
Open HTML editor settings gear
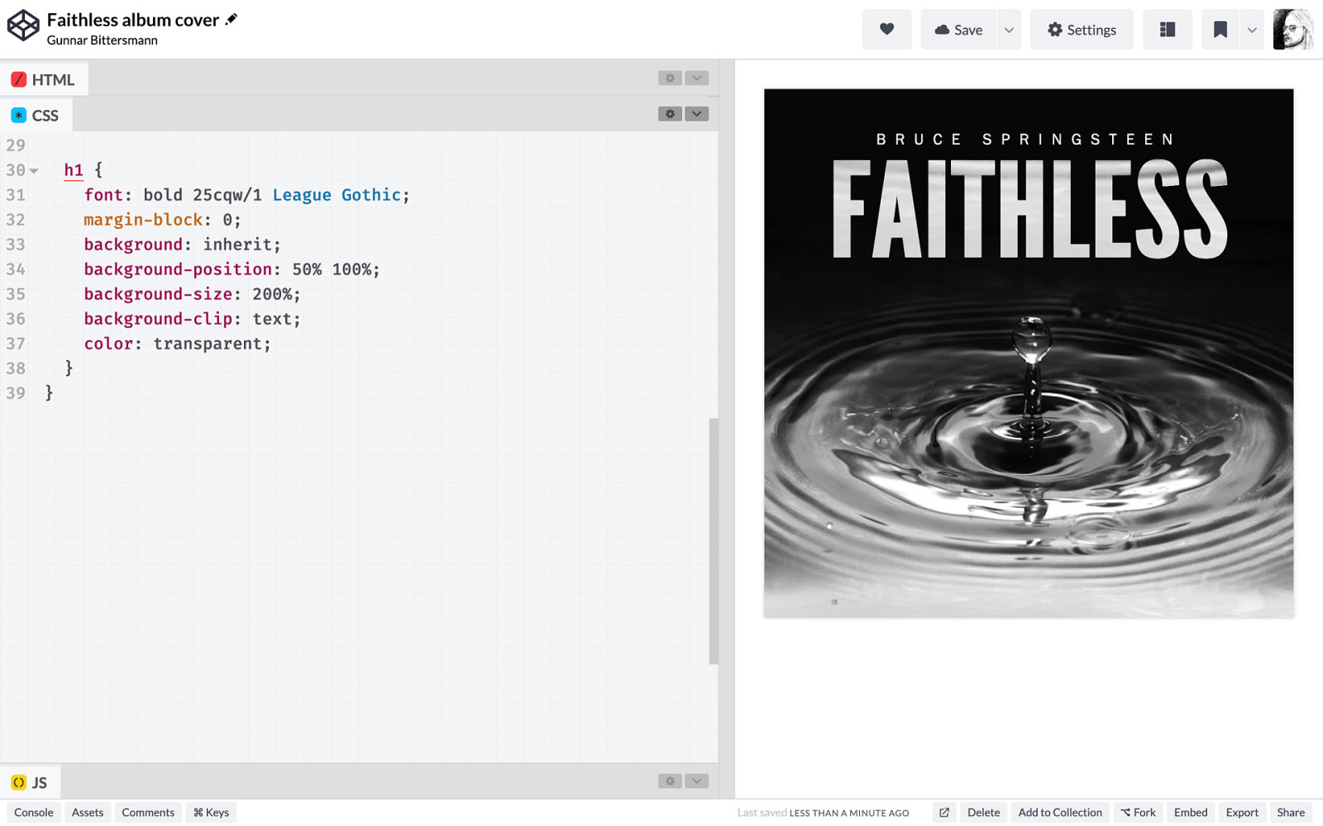pos(670,78)
